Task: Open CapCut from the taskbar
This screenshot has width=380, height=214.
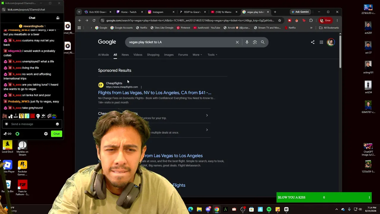Action: coord(286,210)
